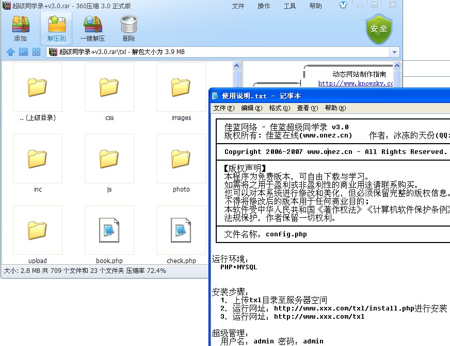Toggle the large icon view button
Viewport: 450px width, 346px height.
click(23, 51)
